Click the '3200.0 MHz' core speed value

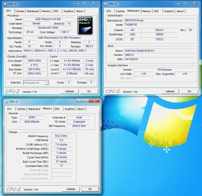tap(35, 61)
